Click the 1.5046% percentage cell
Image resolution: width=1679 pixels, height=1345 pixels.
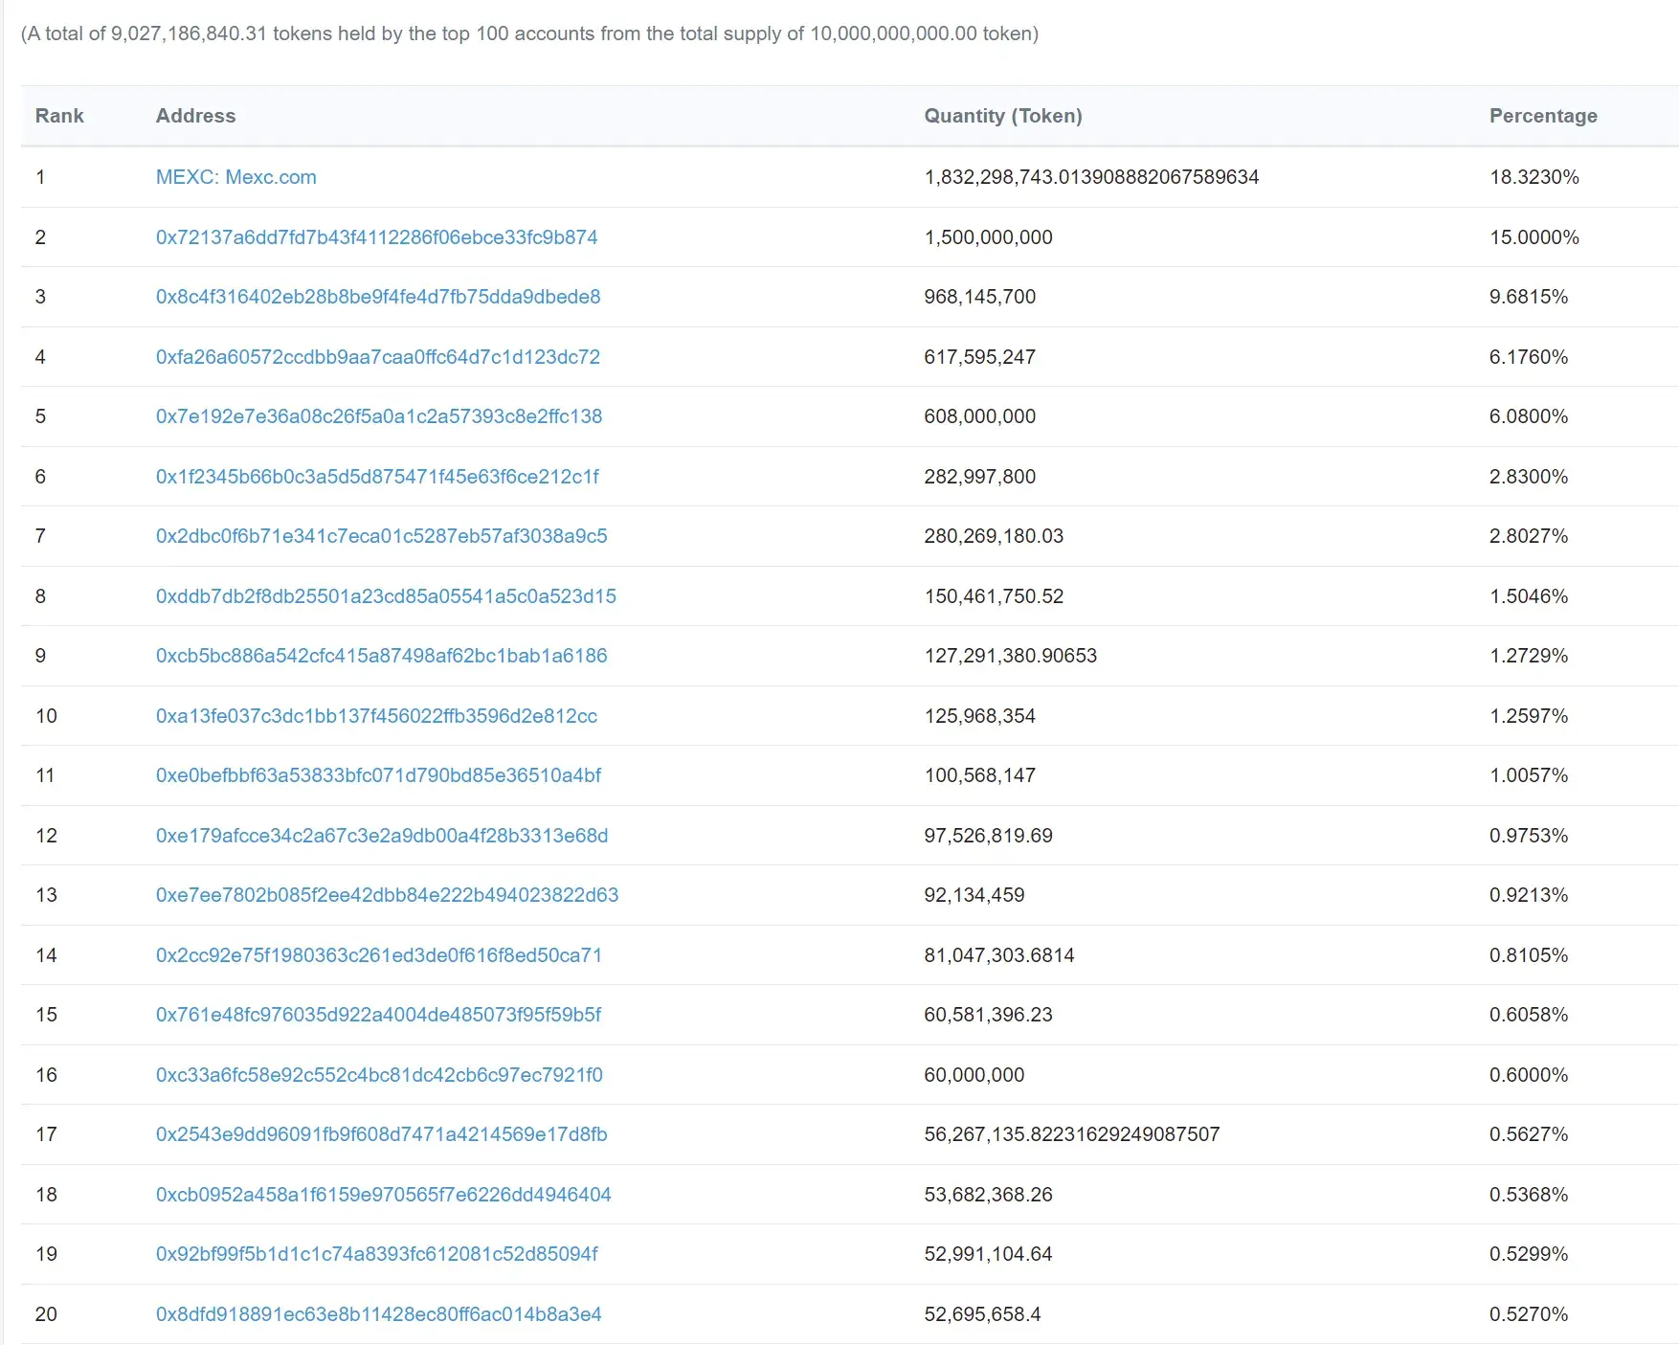pyautogui.click(x=1528, y=596)
